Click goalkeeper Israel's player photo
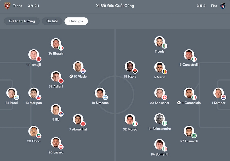Screen dimensions: 230x161 point(11,93)
